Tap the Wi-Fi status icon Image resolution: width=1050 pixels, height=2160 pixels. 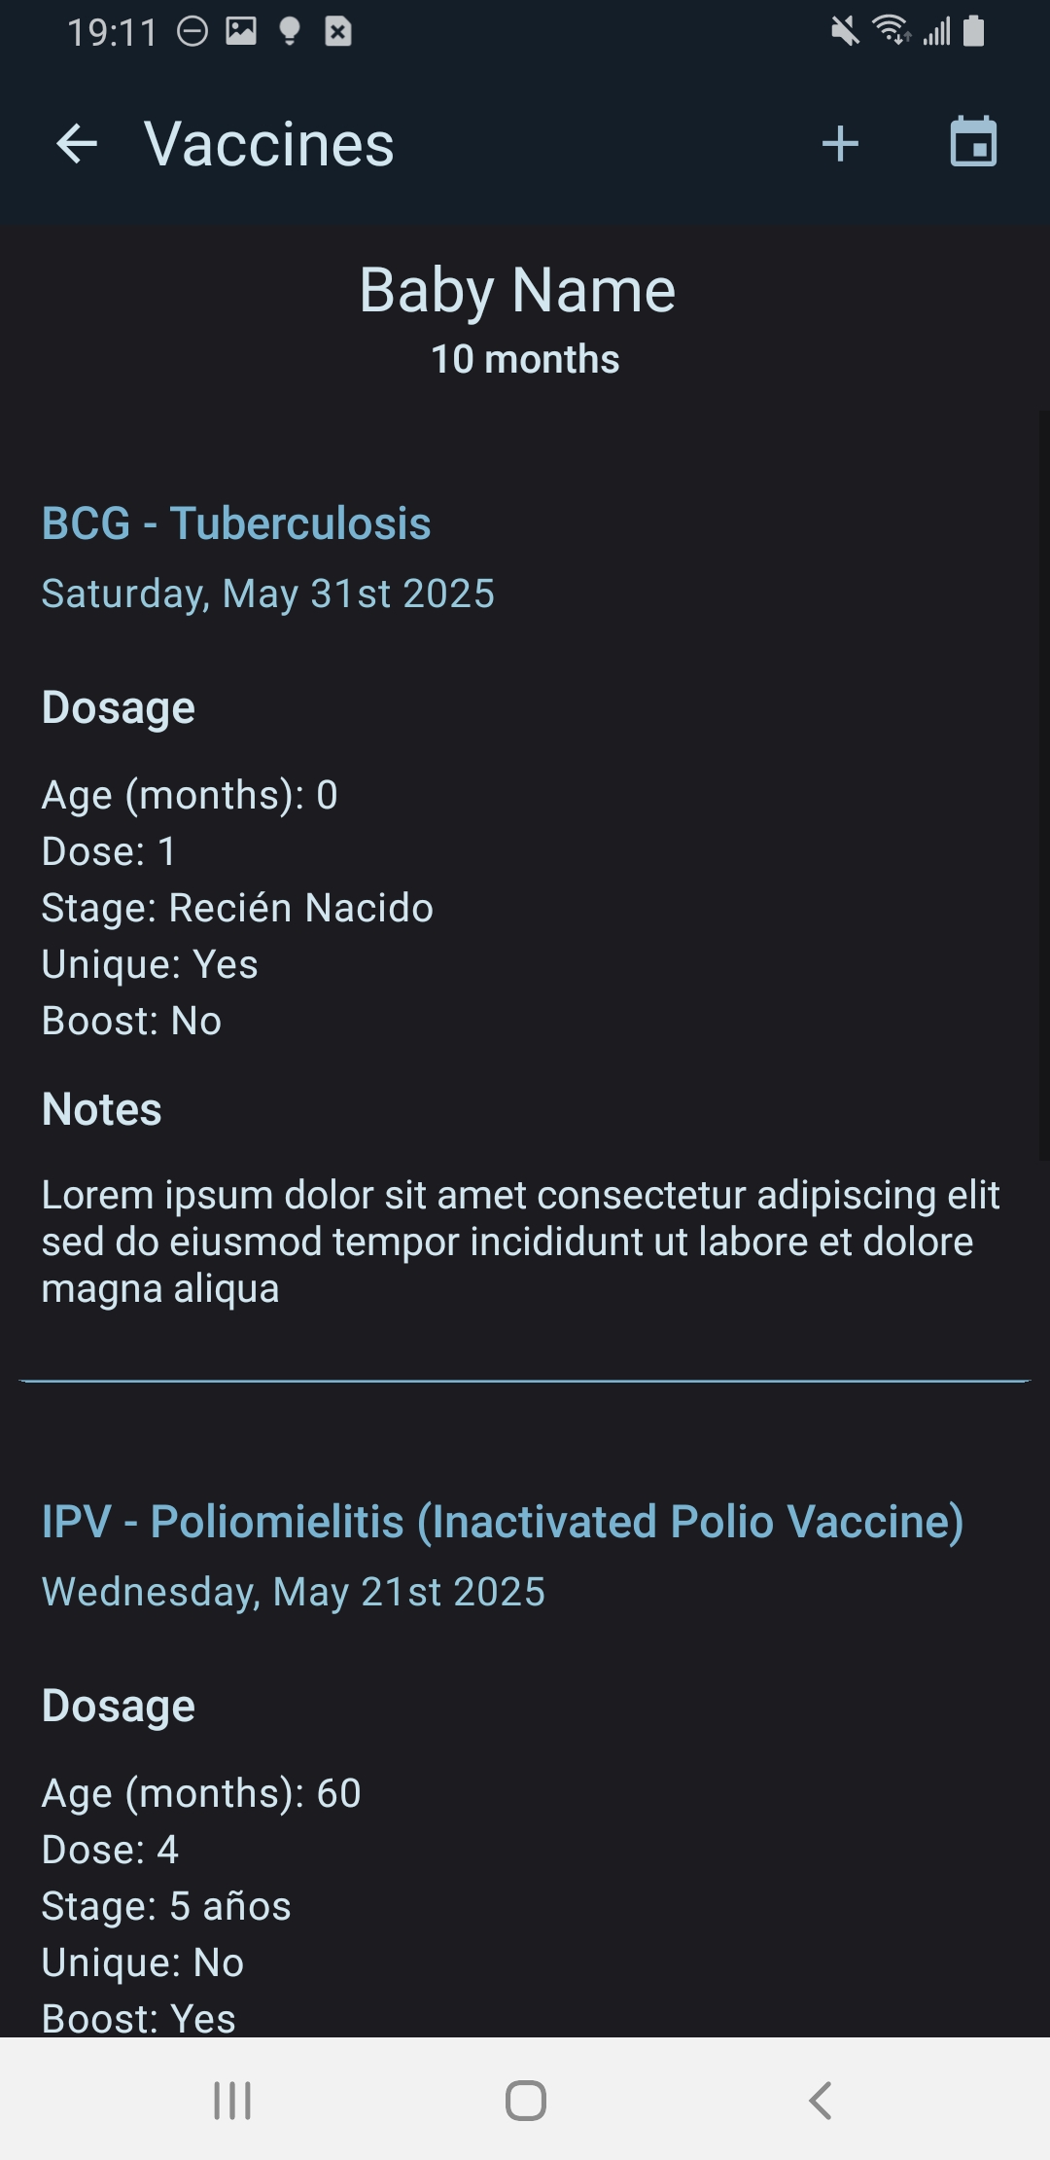tap(891, 31)
